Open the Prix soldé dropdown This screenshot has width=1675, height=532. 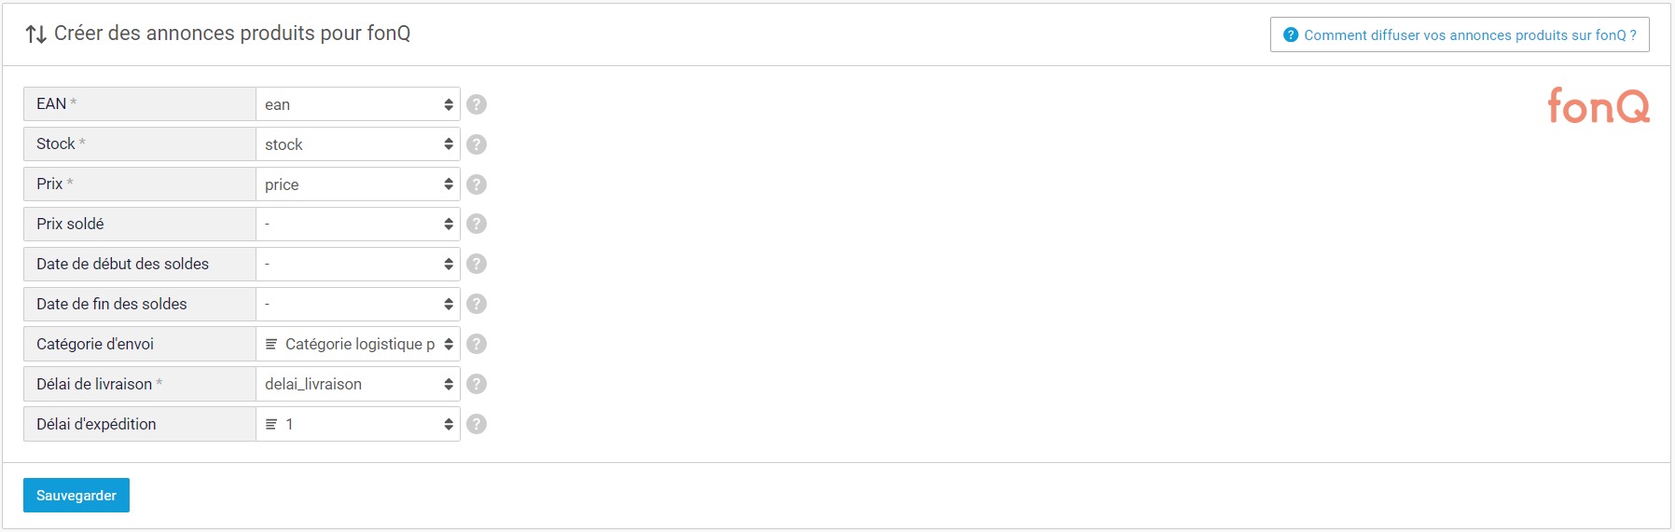point(358,224)
